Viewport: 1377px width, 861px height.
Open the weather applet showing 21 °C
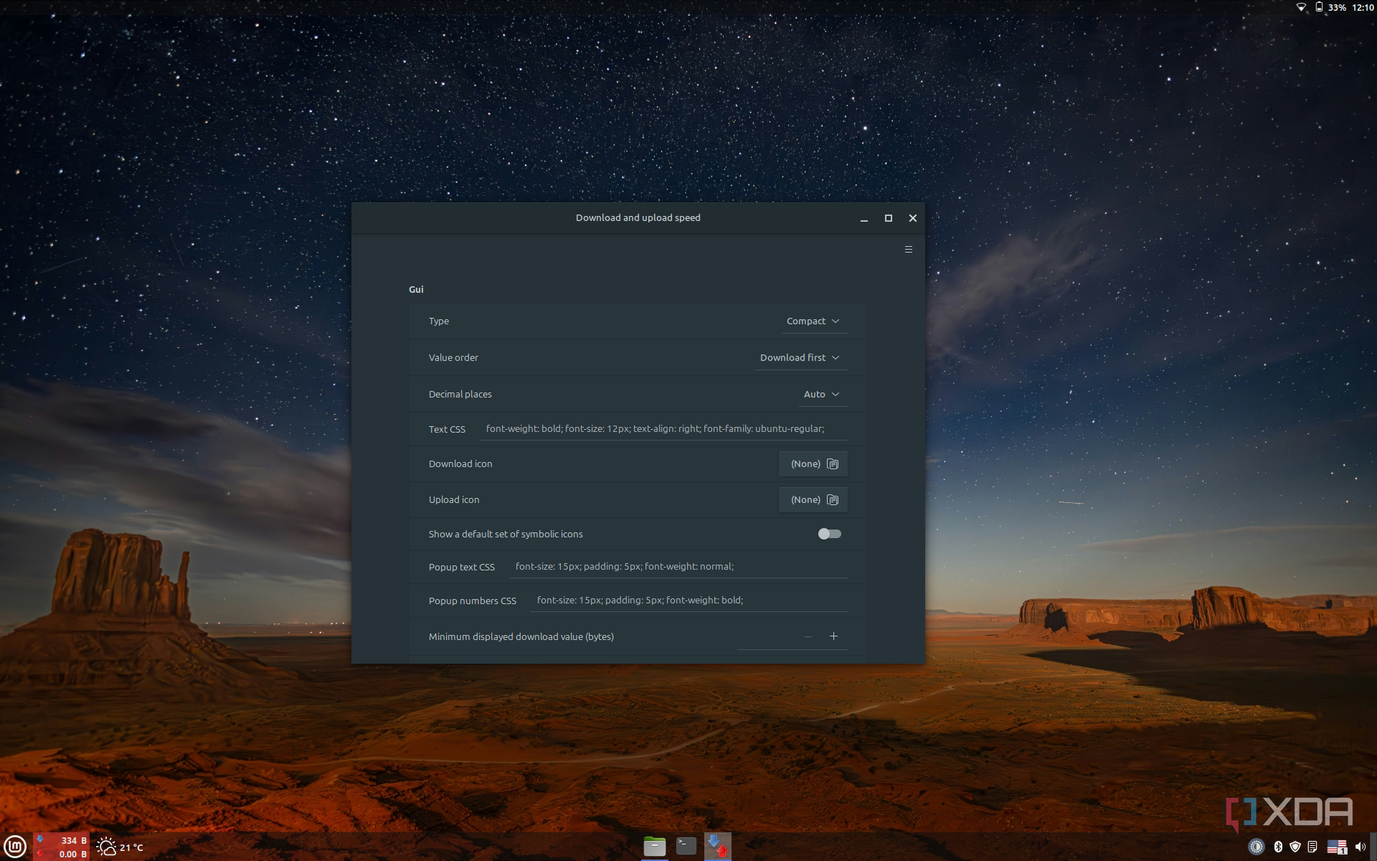[x=120, y=847]
